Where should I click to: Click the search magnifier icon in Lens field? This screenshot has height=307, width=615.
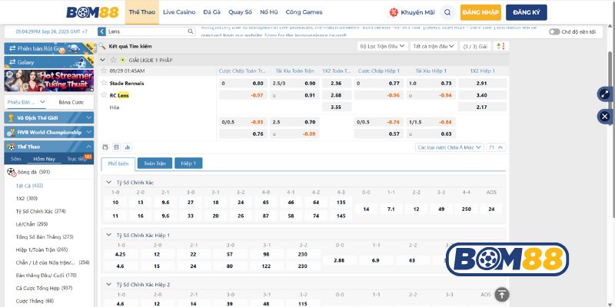click(190, 31)
